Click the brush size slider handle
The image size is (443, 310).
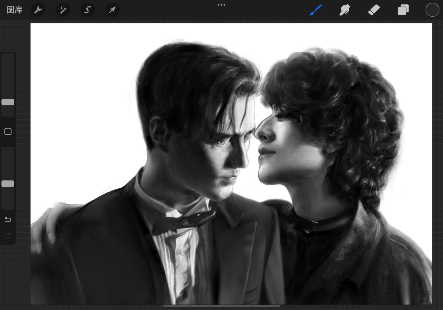tap(8, 102)
